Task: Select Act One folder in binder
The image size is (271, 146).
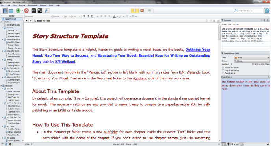Action: pyautogui.click(x=10, y=89)
